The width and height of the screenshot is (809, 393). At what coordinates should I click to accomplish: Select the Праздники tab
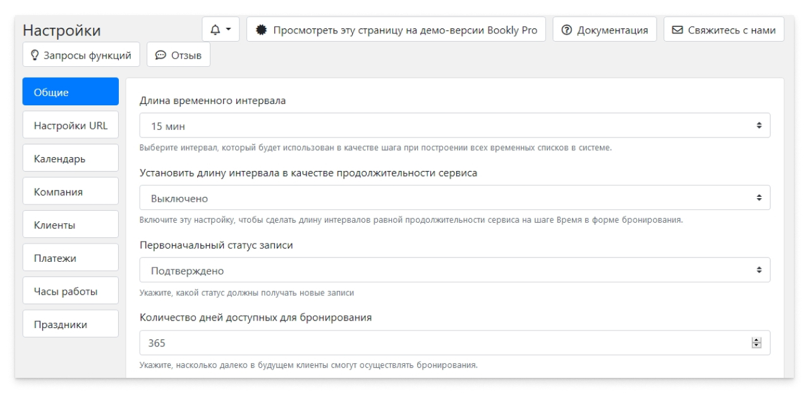tap(70, 323)
